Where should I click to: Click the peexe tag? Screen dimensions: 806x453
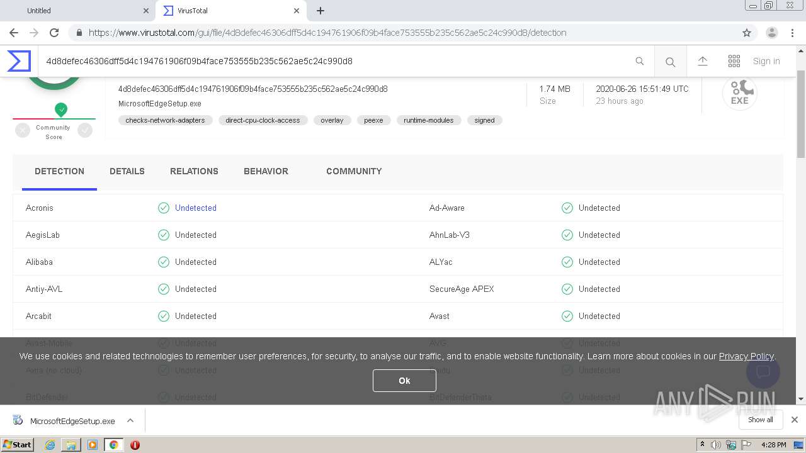pos(373,120)
